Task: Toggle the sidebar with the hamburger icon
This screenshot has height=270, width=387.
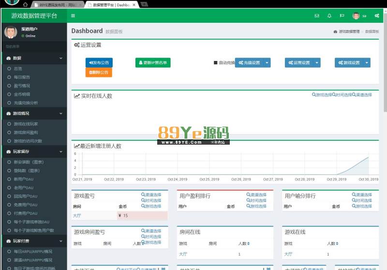Action: point(73,16)
